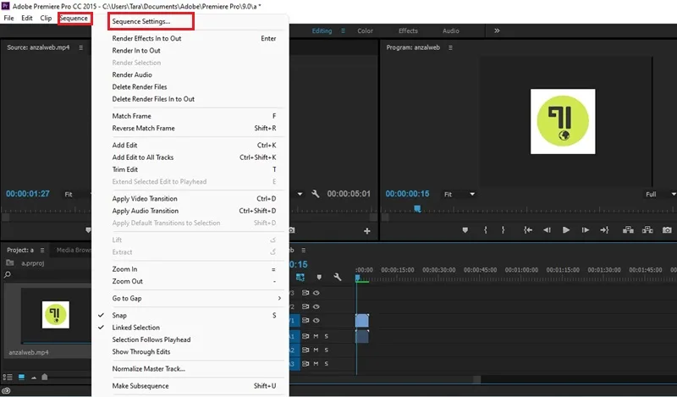Image resolution: width=677 pixels, height=397 pixels.
Task: Step back one frame in Program monitor
Action: pyautogui.click(x=547, y=230)
